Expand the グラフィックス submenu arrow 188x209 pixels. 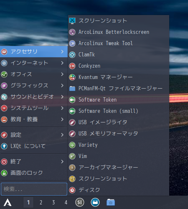pyautogui.click(x=62, y=86)
